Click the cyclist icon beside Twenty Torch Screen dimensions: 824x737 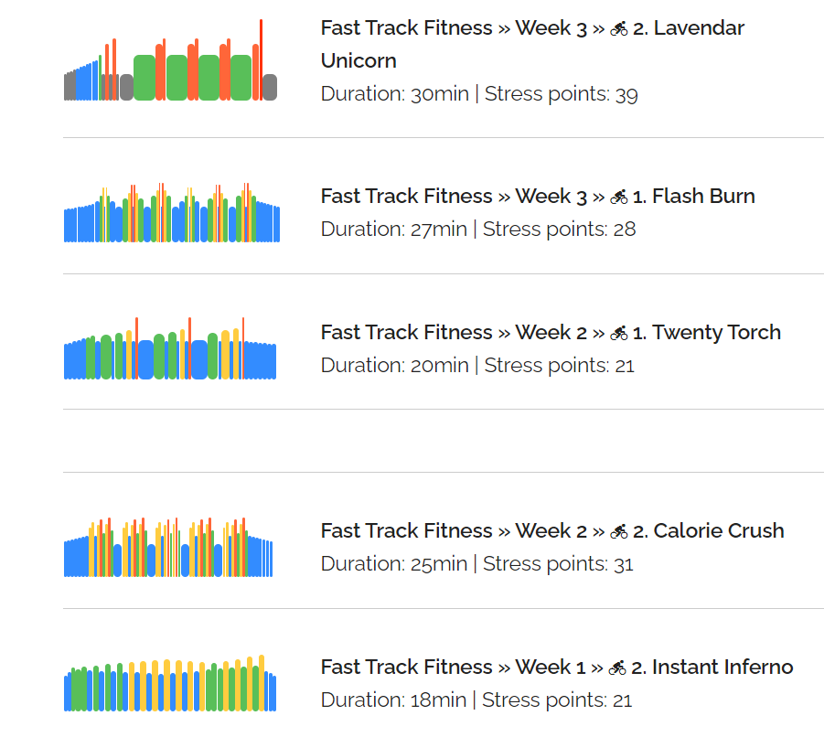[618, 333]
